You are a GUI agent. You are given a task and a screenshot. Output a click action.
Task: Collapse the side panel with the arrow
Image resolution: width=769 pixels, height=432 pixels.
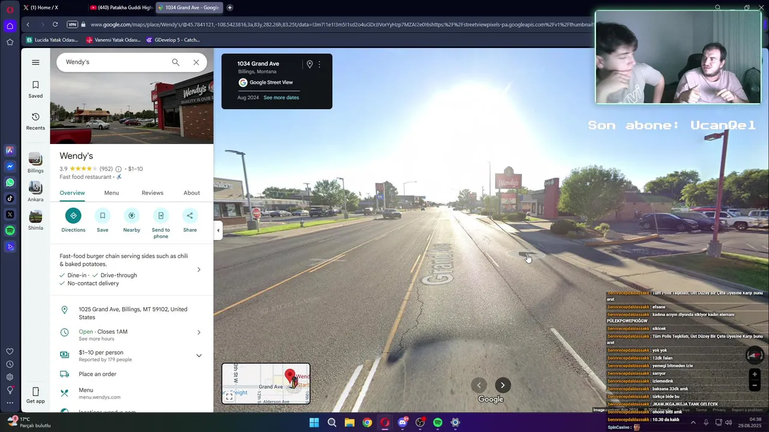218,230
